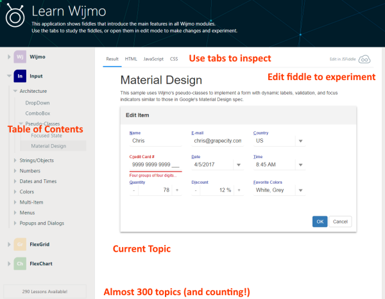
Task: Decrease Discount with the minus button
Action: [x=196, y=190]
